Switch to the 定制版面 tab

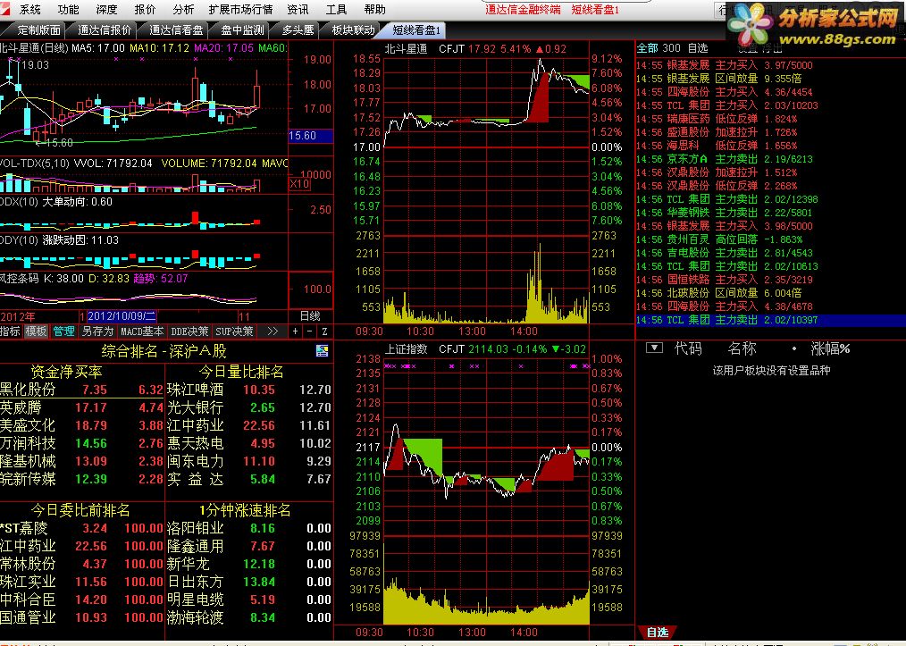pos(38,30)
